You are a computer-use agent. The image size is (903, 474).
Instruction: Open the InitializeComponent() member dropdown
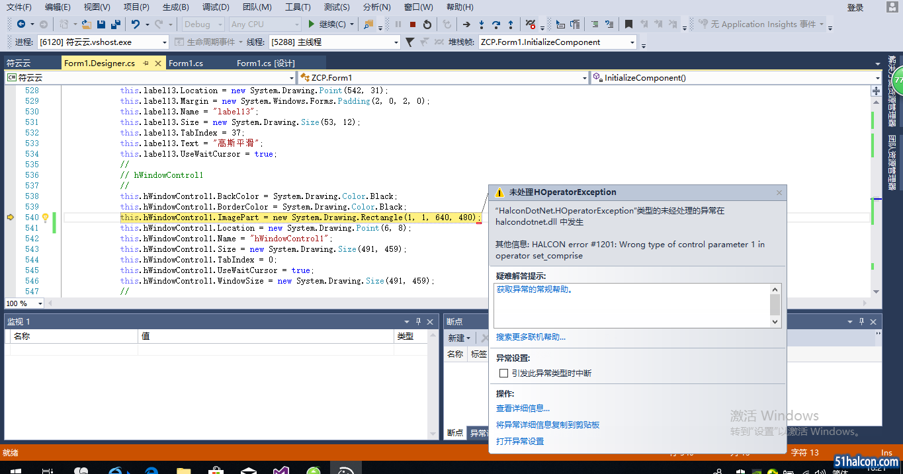point(736,78)
